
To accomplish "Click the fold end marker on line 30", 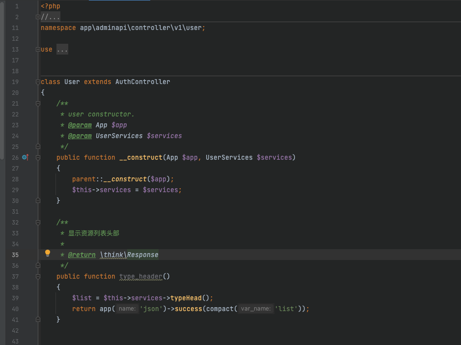I will tap(38, 201).
